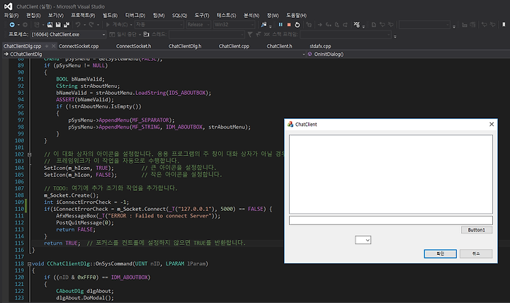Viewport: 510px width, 303px height.
Task: Click the single-line text input in ChatClient dialog
Action: tap(390, 220)
